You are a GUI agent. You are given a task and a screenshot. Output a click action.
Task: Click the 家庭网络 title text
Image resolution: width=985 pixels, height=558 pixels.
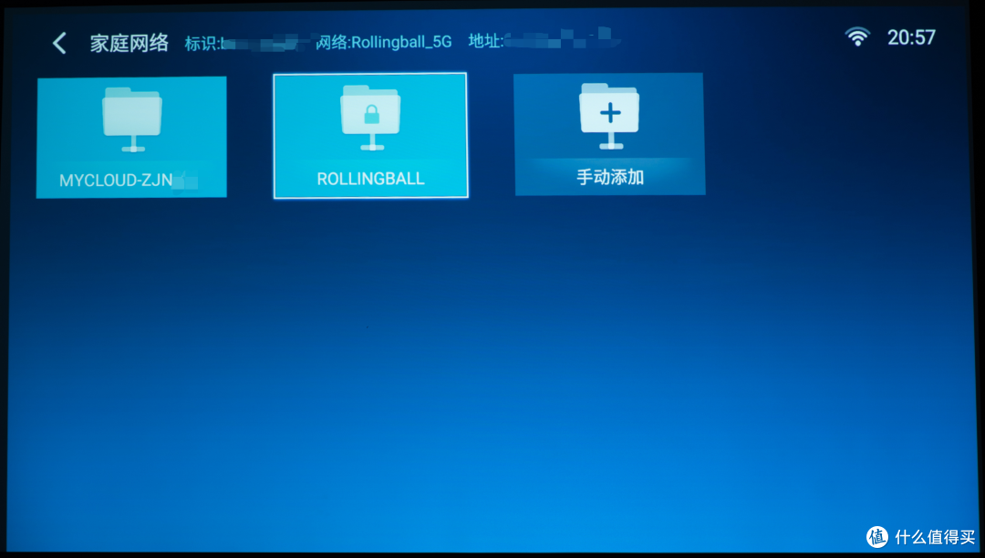click(130, 44)
